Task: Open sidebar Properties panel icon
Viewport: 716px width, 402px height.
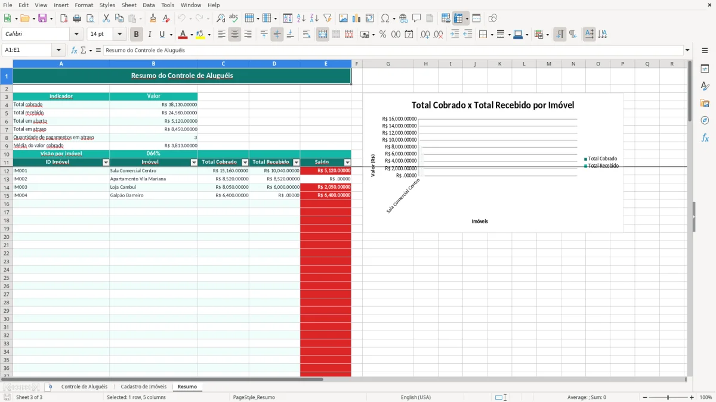Action: click(705, 69)
